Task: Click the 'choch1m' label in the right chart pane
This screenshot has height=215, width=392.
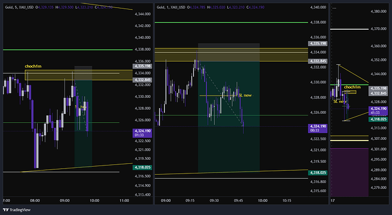Action: (352, 87)
